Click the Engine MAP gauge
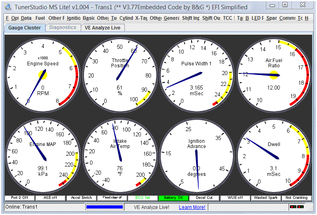The image size is (317, 215). pos(43,156)
